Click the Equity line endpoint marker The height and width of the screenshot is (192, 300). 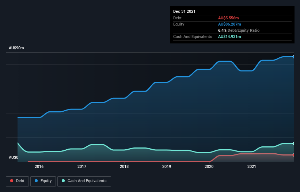click(294, 57)
